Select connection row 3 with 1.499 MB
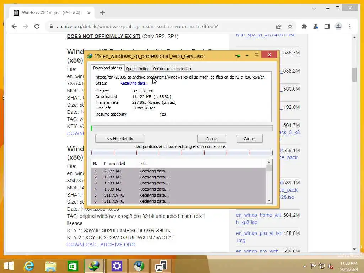Image resolution: width=364 pixels, height=273 pixels. (178, 183)
